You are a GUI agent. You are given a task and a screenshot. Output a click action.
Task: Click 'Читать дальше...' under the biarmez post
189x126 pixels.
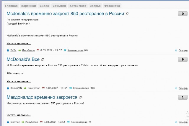point(19,115)
